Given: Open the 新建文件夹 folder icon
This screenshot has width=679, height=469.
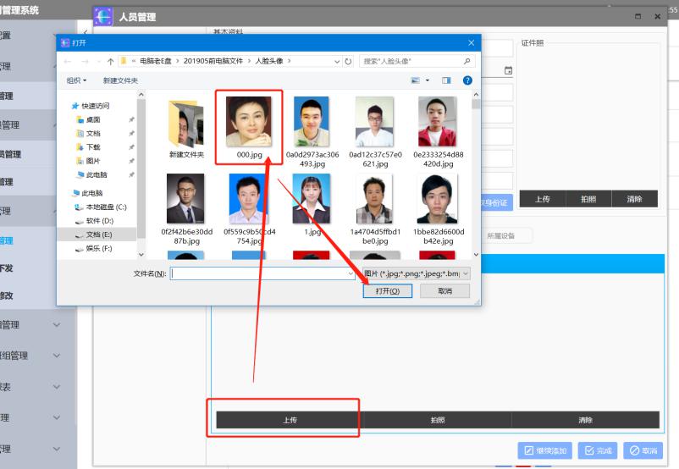Looking at the screenshot, I should click(x=185, y=124).
